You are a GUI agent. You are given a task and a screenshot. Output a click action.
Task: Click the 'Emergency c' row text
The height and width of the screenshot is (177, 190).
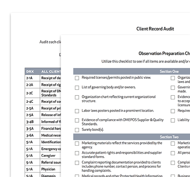tap(51, 149)
